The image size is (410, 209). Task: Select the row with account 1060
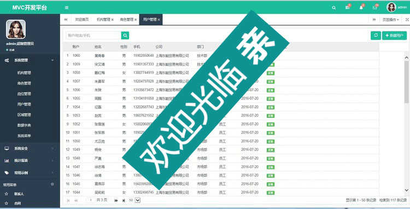point(221,56)
